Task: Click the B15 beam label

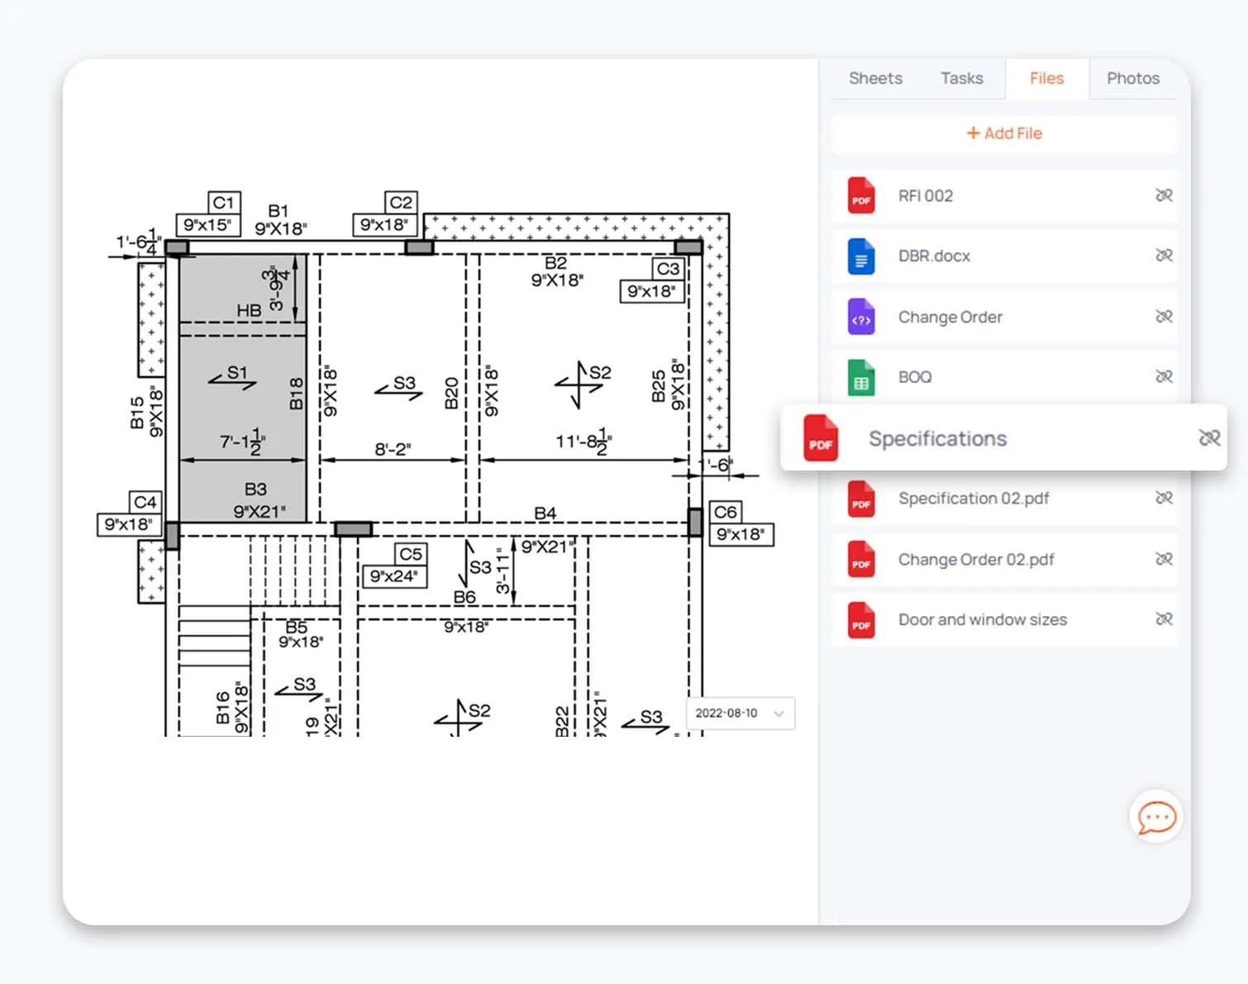Action: [137, 413]
